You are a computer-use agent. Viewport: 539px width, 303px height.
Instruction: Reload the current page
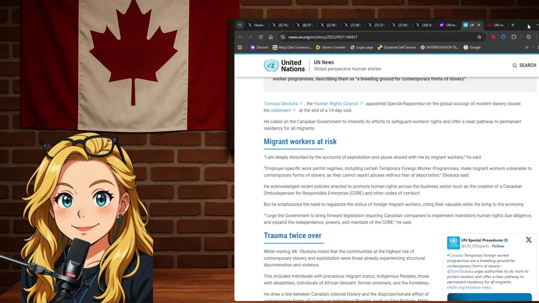261,37
